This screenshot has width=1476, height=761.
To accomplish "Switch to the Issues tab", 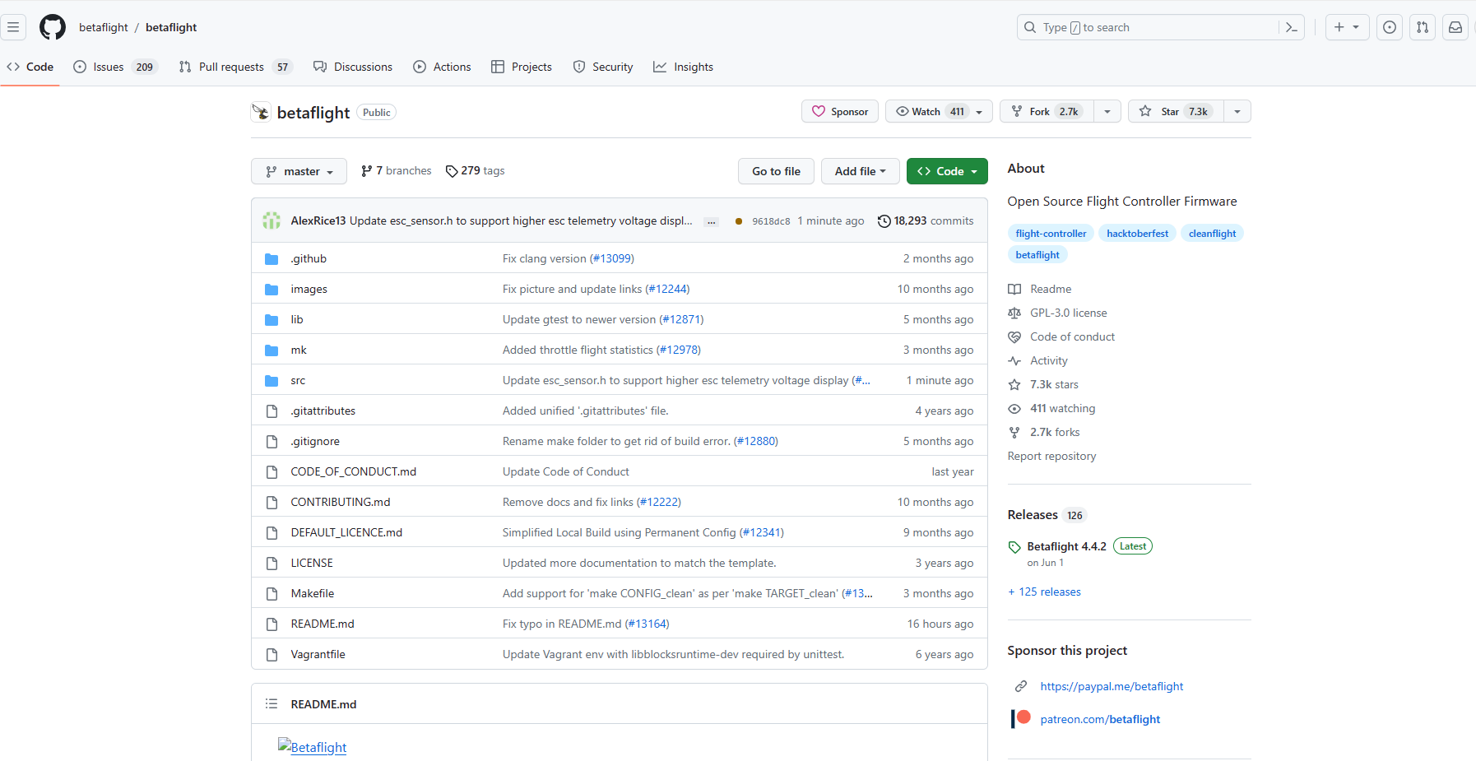I will (x=115, y=67).
